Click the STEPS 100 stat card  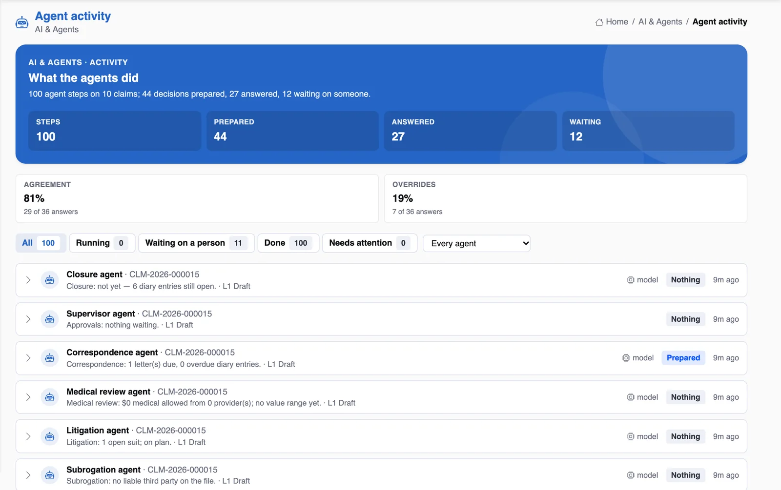(115, 131)
